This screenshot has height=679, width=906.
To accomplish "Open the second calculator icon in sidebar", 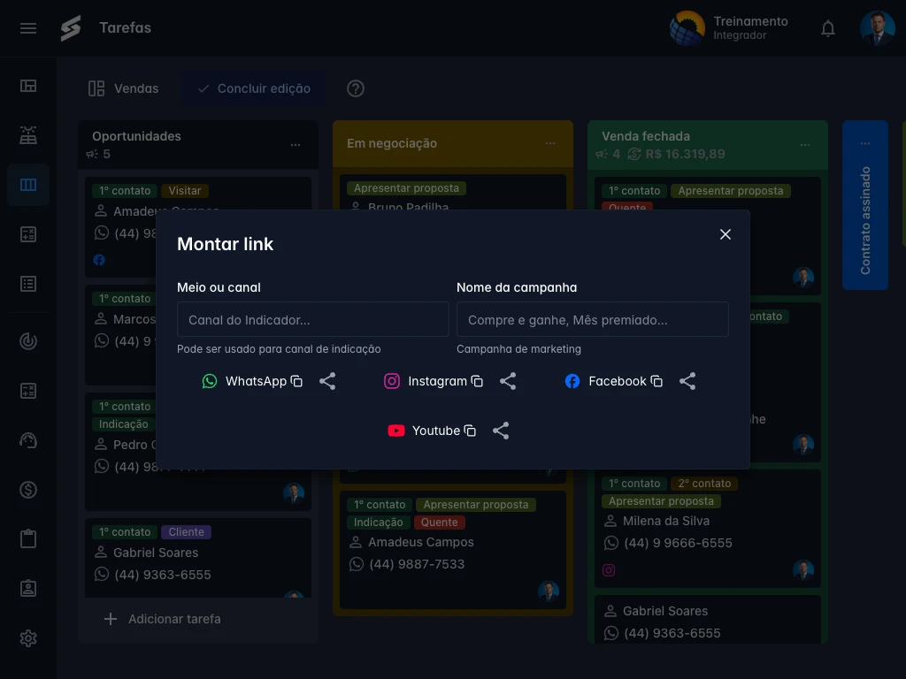I will pos(28,391).
